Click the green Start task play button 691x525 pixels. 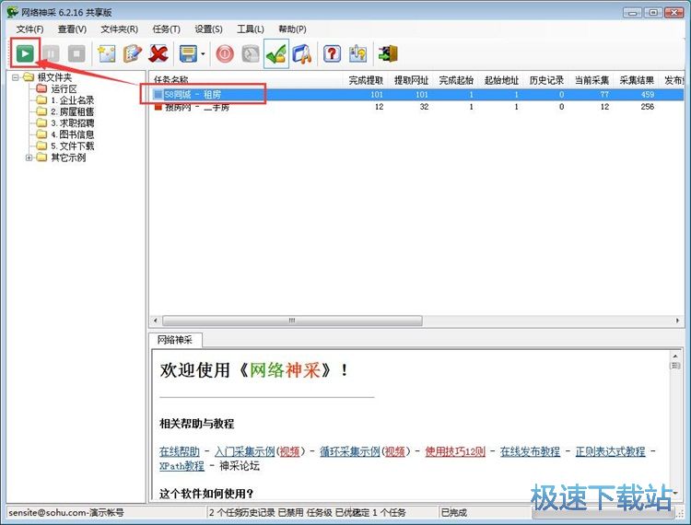click(x=25, y=53)
